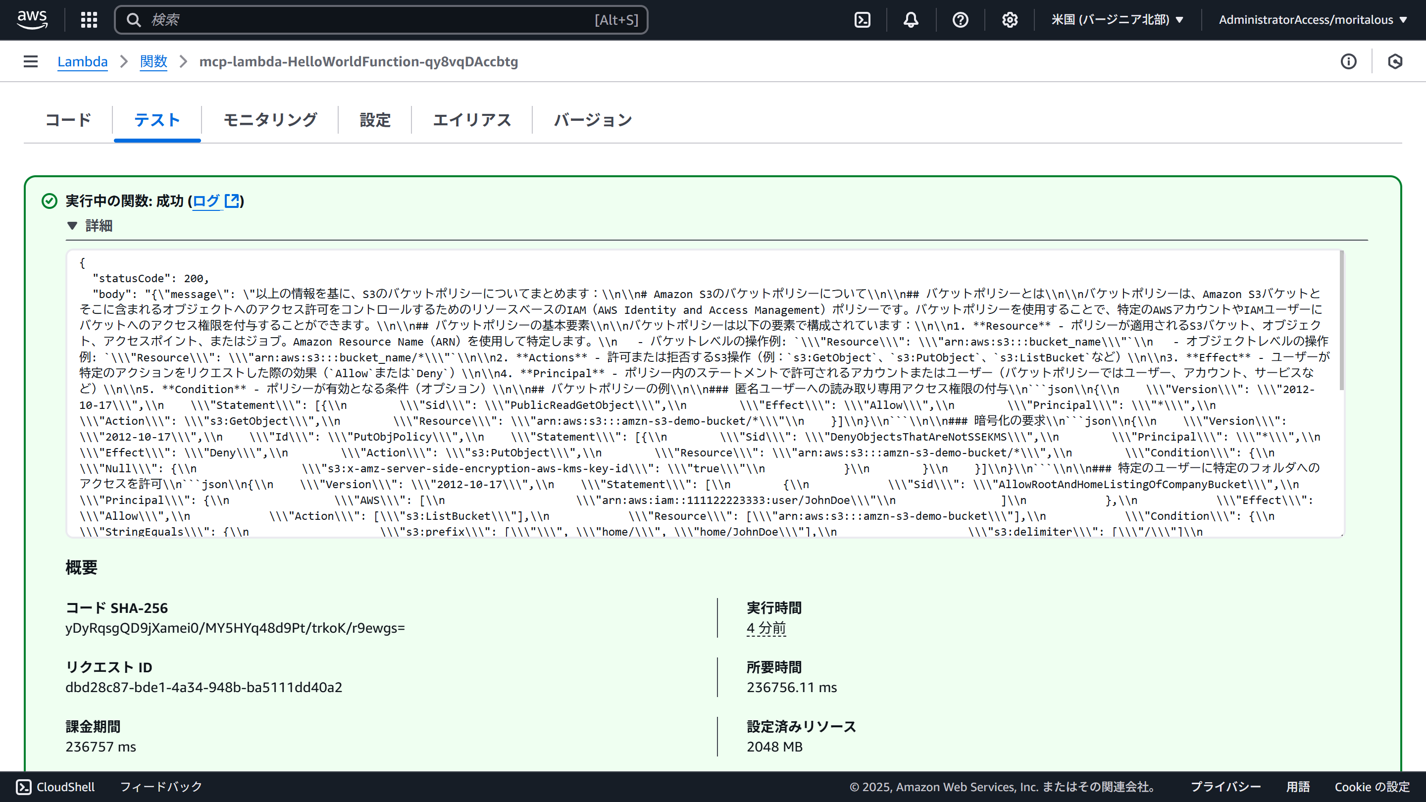Open the region selector 米国 (バージニア北部)
The image size is (1426, 802).
[1117, 20]
